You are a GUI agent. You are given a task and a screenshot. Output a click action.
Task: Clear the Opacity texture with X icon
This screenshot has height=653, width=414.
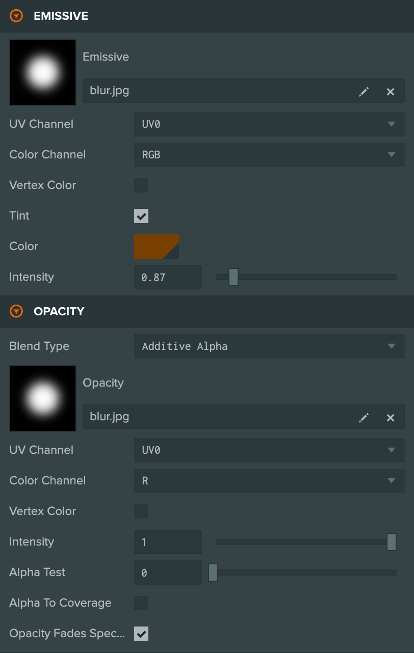[391, 418]
